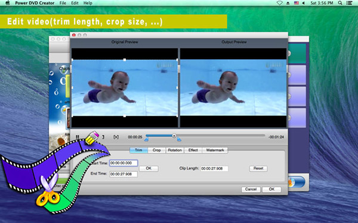Click the top-middle crop handle on original preview
358x223 pixels.
[x=125, y=60]
